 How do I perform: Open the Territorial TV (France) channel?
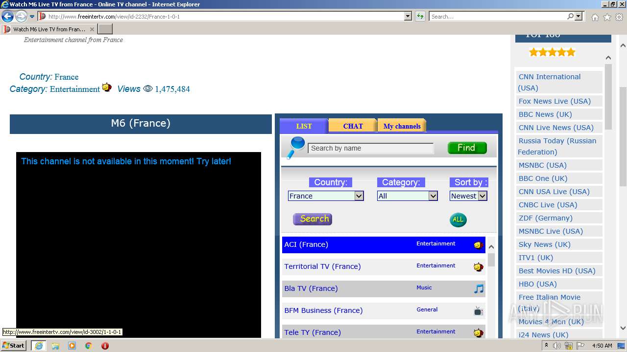(x=322, y=266)
